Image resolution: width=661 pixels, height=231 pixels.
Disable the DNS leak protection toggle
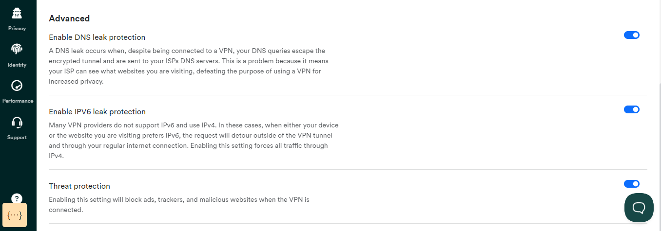click(631, 35)
